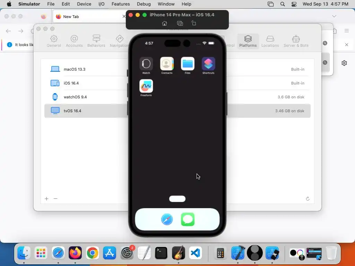Click the simulator Home button icon
The width and height of the screenshot is (355, 266).
click(x=165, y=23)
